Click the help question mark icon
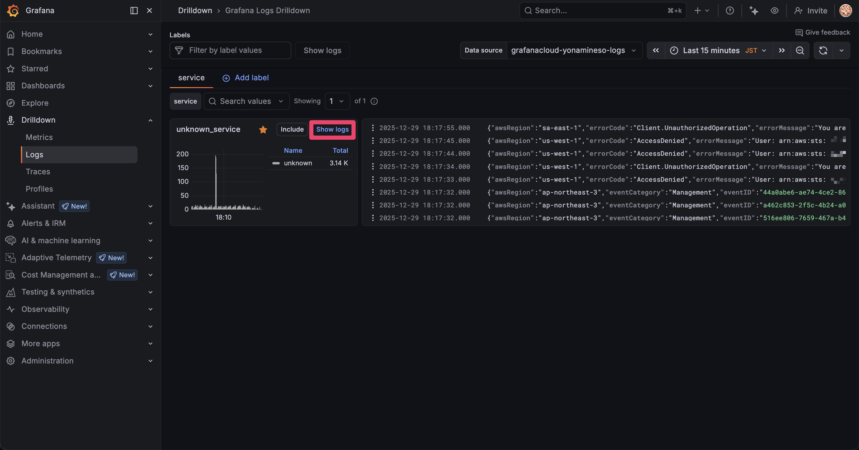 coord(730,10)
